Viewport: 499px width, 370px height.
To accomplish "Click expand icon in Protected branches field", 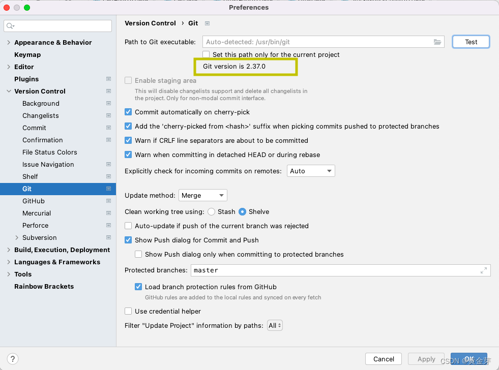I will 483,270.
